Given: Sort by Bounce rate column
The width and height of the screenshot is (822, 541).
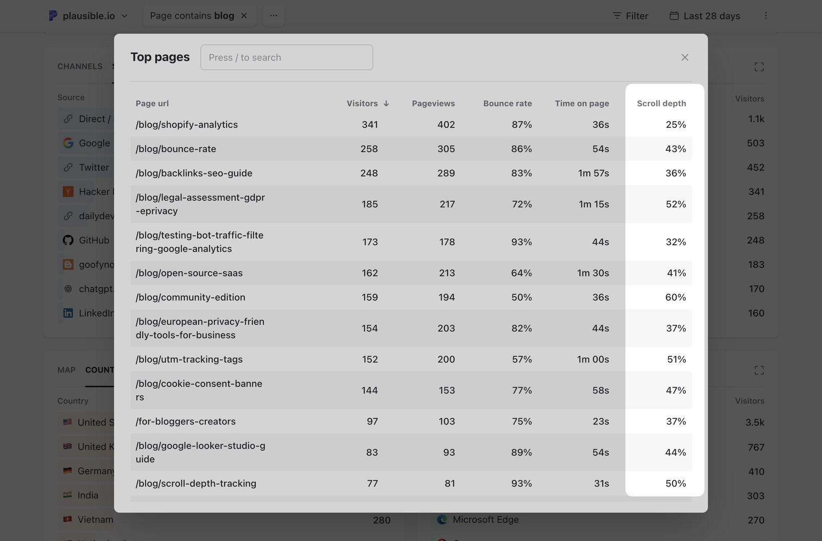Looking at the screenshot, I should click(508, 103).
